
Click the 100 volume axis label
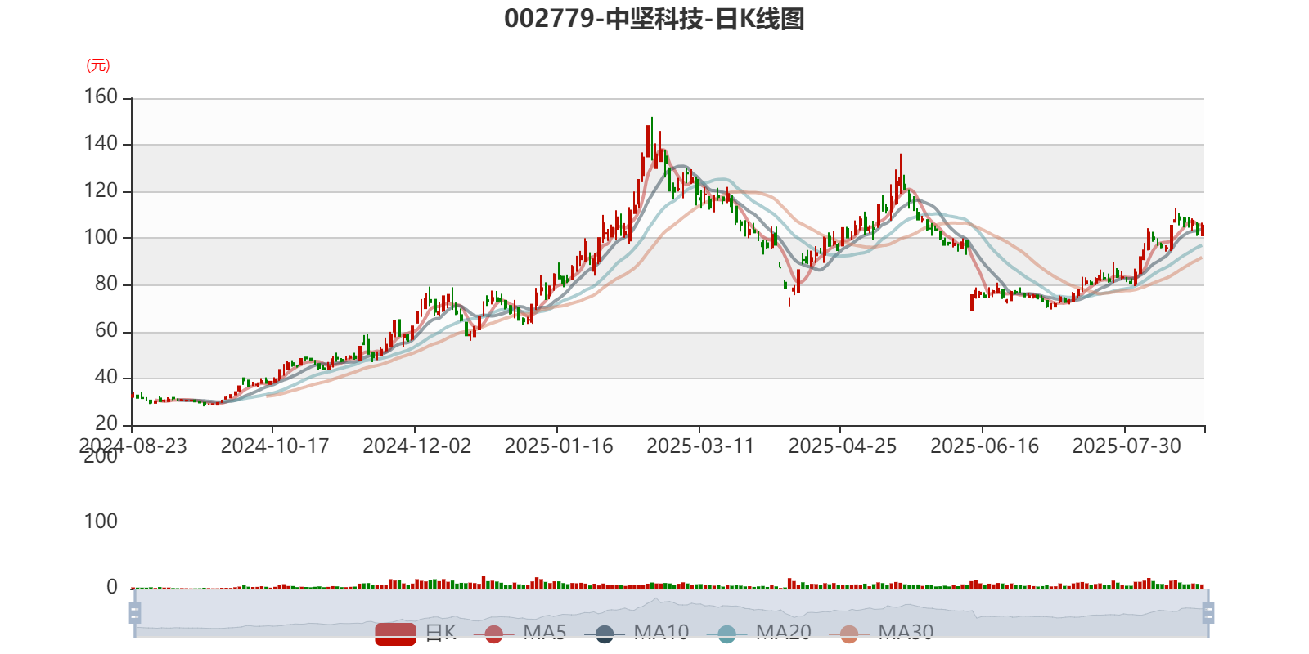(101, 522)
